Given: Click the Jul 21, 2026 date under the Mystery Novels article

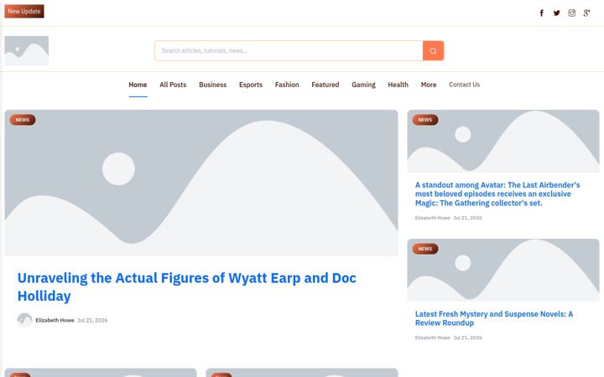Looking at the screenshot, I should [467, 338].
